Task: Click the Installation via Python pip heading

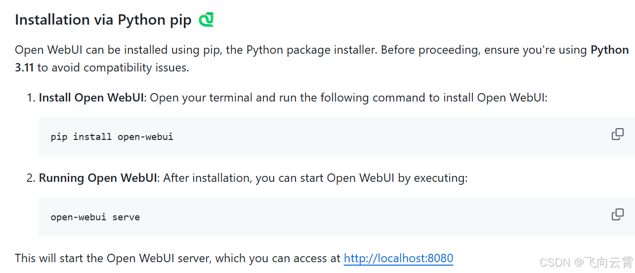Action: [103, 20]
